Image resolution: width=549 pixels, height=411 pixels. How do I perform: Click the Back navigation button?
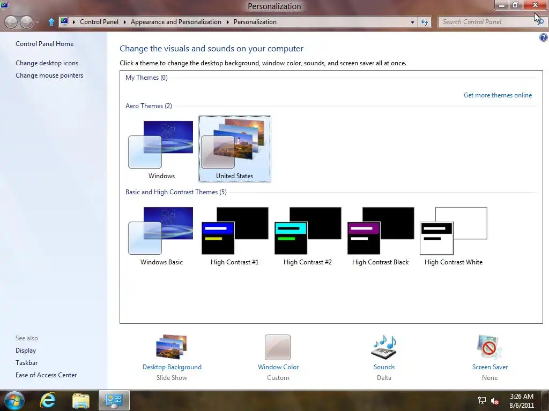pyautogui.click(x=11, y=22)
